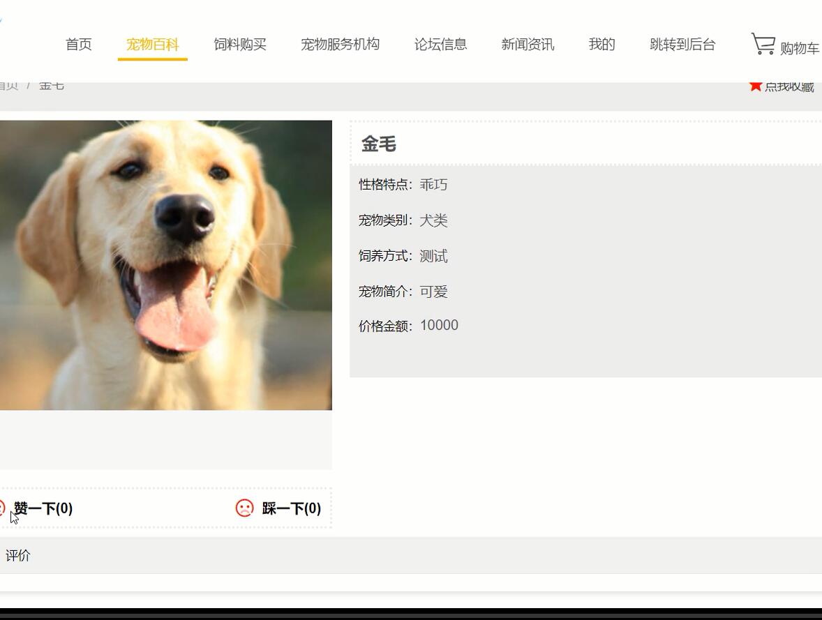Viewport: 822px width, 620px height.
Task: Select the 宠物百科 pet encyclopedia tab
Action: (x=152, y=44)
